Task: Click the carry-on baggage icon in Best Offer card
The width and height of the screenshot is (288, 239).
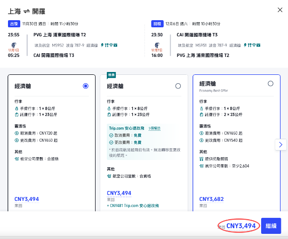Action: click(201, 109)
